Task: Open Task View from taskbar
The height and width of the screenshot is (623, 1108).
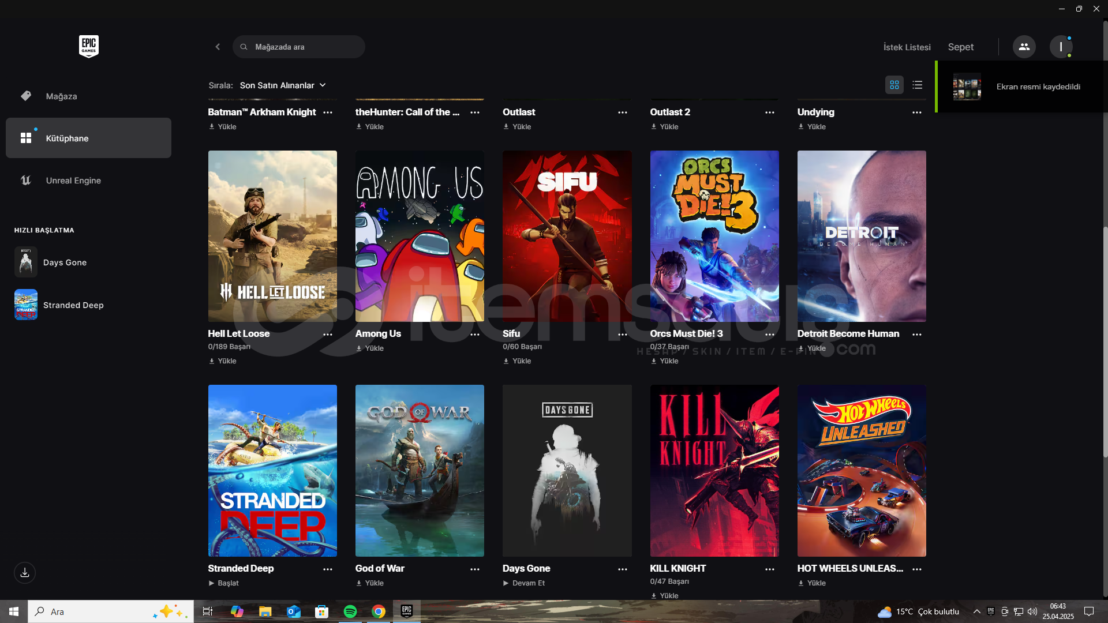Action: pyautogui.click(x=208, y=611)
